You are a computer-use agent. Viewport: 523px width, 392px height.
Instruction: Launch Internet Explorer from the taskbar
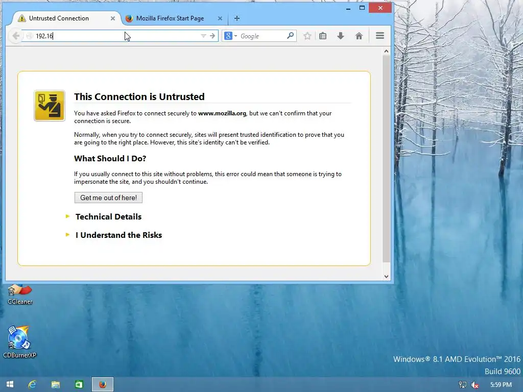(x=32, y=384)
